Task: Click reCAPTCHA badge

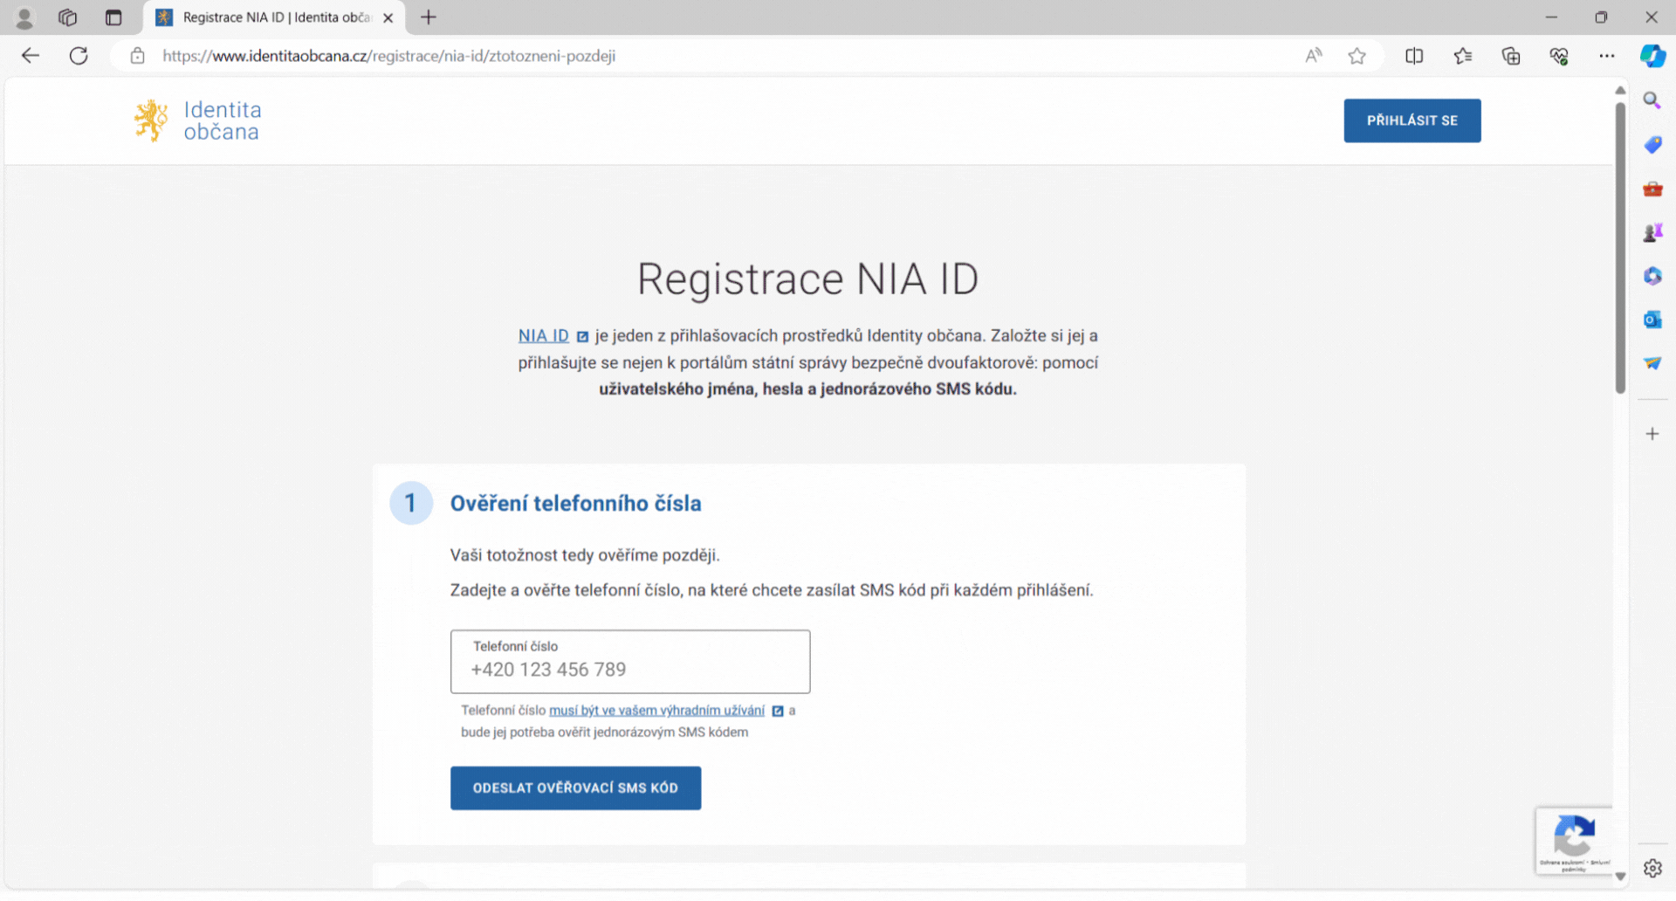Action: click(1574, 842)
